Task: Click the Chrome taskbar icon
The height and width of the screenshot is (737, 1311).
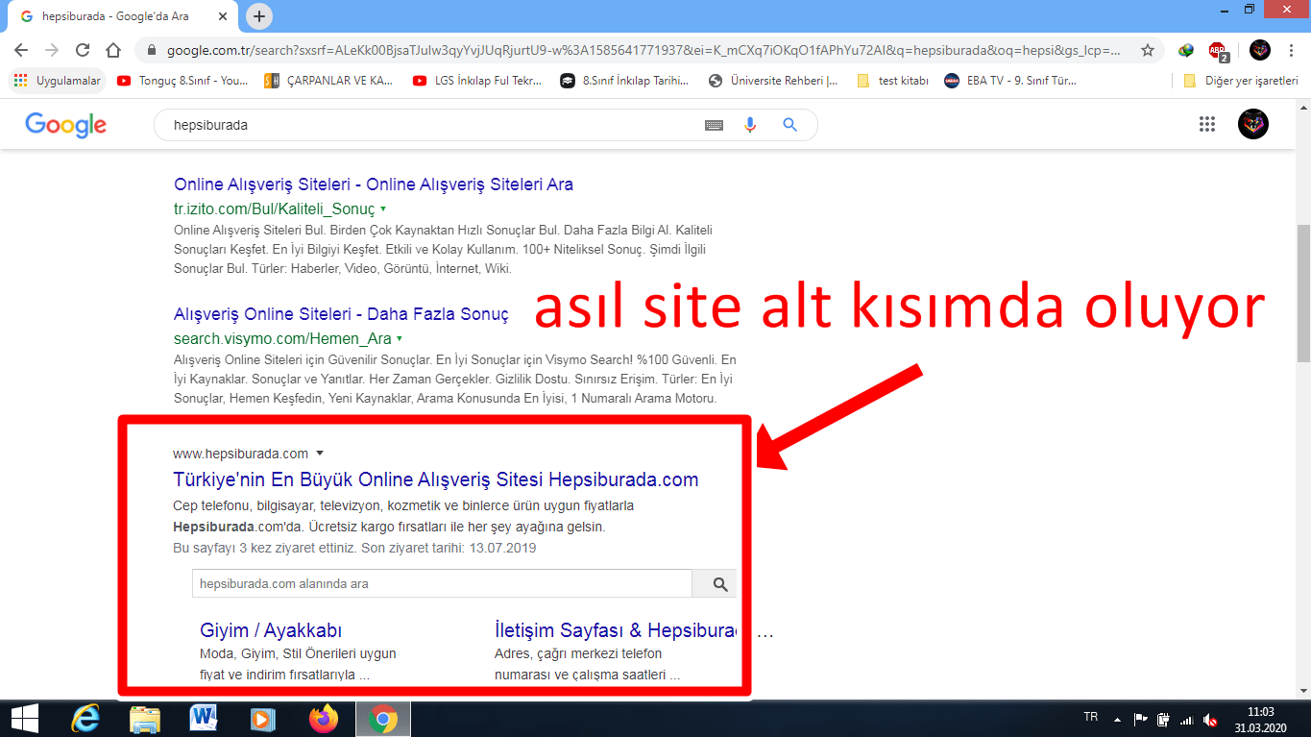Action: tap(383, 719)
